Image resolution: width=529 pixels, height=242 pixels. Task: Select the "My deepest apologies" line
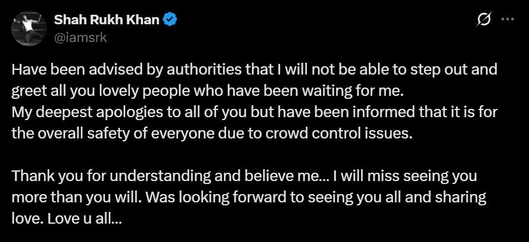[252, 112]
